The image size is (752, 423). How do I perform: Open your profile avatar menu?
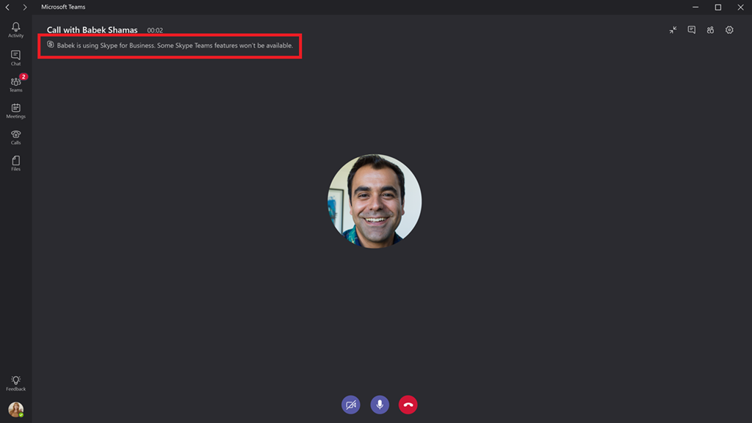point(16,409)
